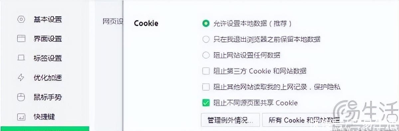Click the 鼠标手势 mouse icon
This screenshot has height=131, width=399.
[21, 97]
